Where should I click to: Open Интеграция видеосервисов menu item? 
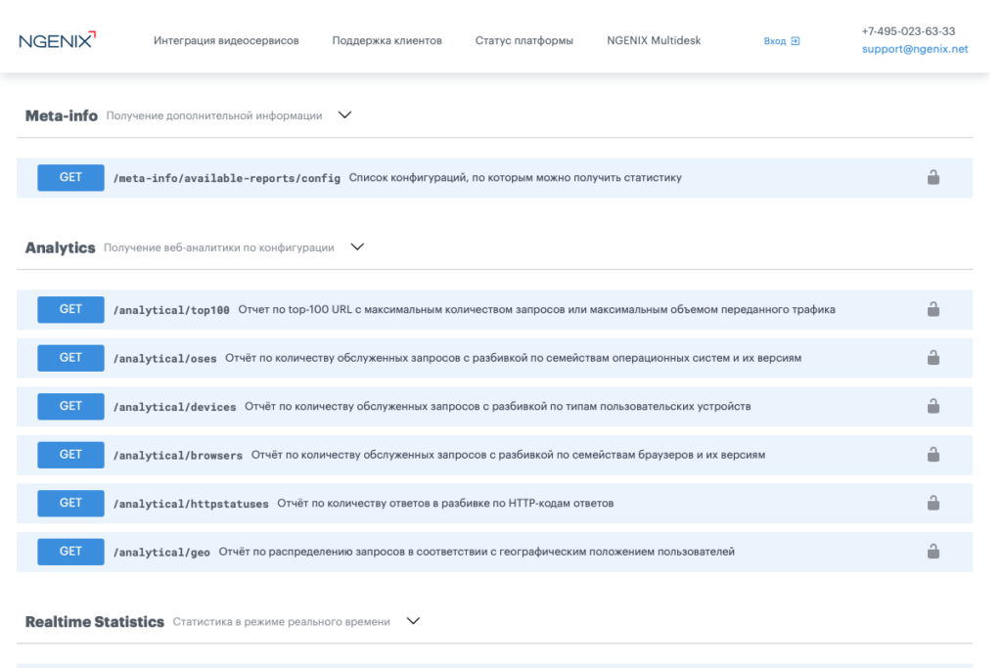tap(226, 40)
